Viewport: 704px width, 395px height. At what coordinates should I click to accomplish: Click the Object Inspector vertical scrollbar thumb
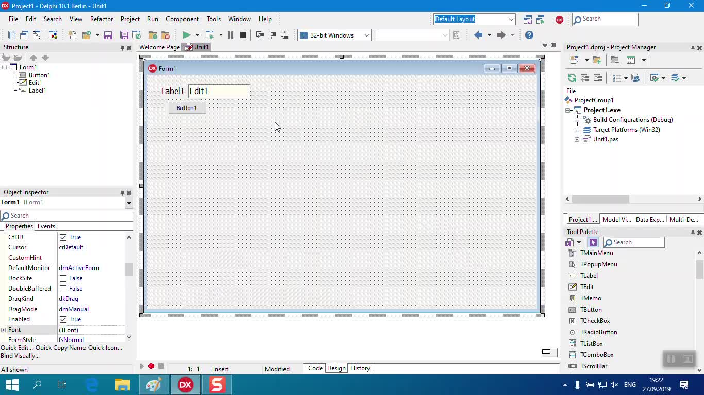129,270
